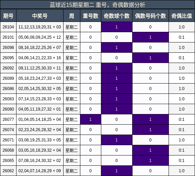The image size is (195, 176).
Task: Click the purple odd-count cell in row 26092
Action: pyautogui.click(x=117, y=68)
